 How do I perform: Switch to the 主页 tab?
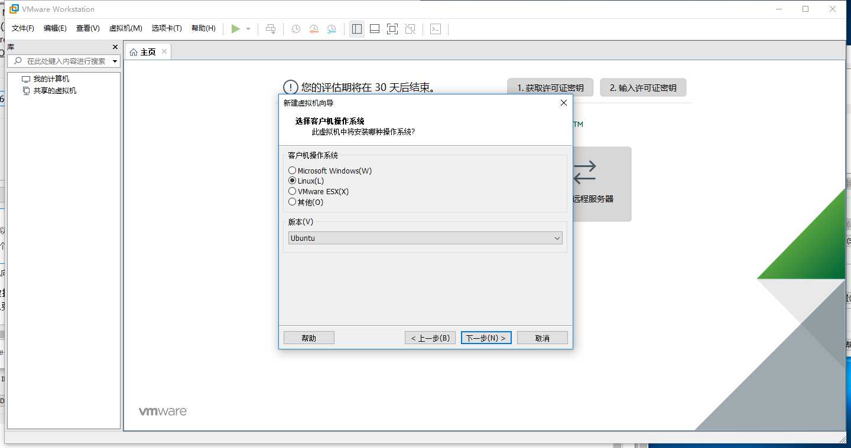pos(148,51)
